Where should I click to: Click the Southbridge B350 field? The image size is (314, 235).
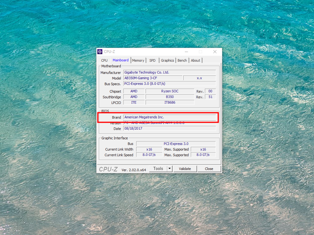(170, 97)
